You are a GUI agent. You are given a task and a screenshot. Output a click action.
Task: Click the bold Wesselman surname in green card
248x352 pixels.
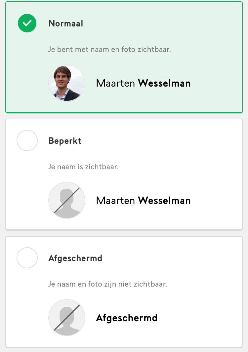point(164,83)
